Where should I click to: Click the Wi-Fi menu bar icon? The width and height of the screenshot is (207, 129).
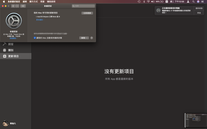(148, 2)
